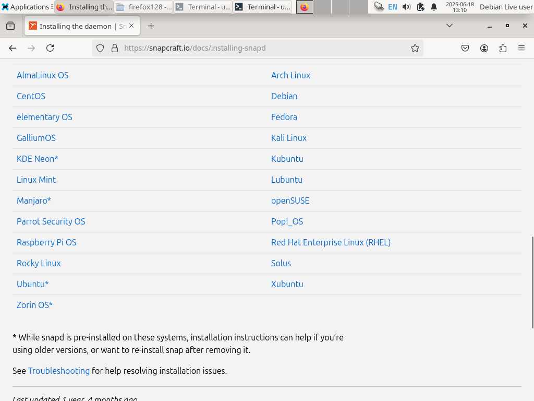Click the EN keyboard layout indicator
The height and width of the screenshot is (401, 534).
point(392,7)
